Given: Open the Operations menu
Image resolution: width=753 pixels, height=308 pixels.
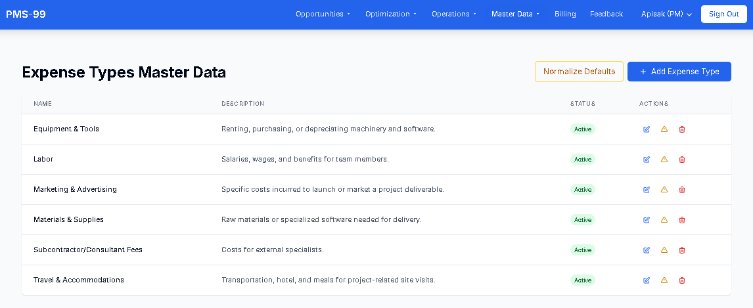Looking at the screenshot, I should 454,14.
